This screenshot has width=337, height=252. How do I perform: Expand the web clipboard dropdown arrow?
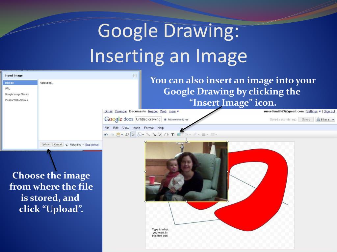[x=122, y=135]
